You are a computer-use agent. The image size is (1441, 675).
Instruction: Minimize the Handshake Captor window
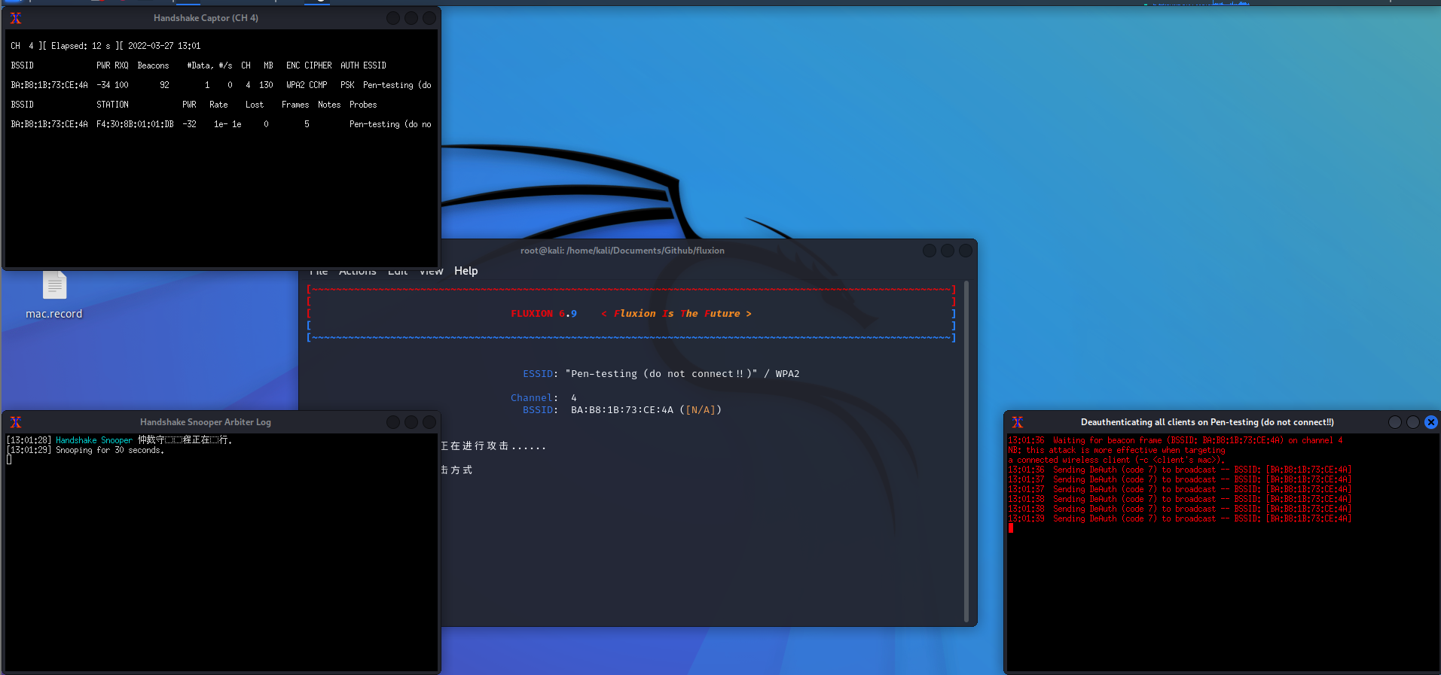(x=393, y=18)
